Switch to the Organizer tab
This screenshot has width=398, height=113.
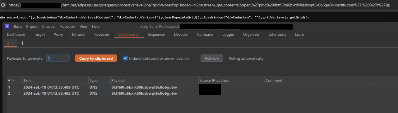pyautogui.click(x=251, y=35)
